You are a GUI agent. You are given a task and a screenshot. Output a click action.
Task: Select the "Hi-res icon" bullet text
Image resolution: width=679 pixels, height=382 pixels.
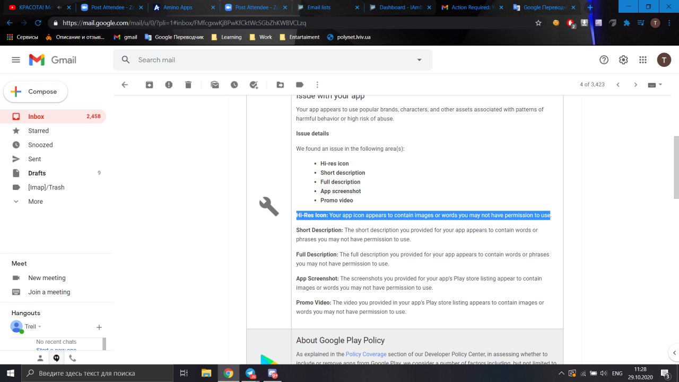tap(335, 163)
